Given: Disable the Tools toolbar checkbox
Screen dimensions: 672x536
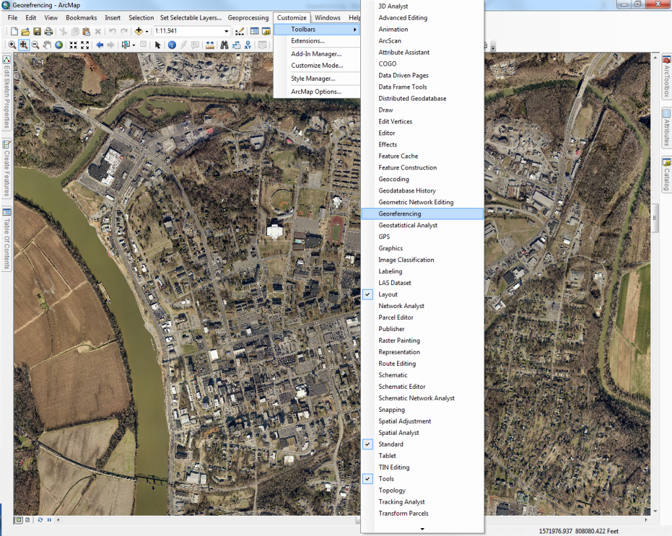Looking at the screenshot, I should 367,479.
